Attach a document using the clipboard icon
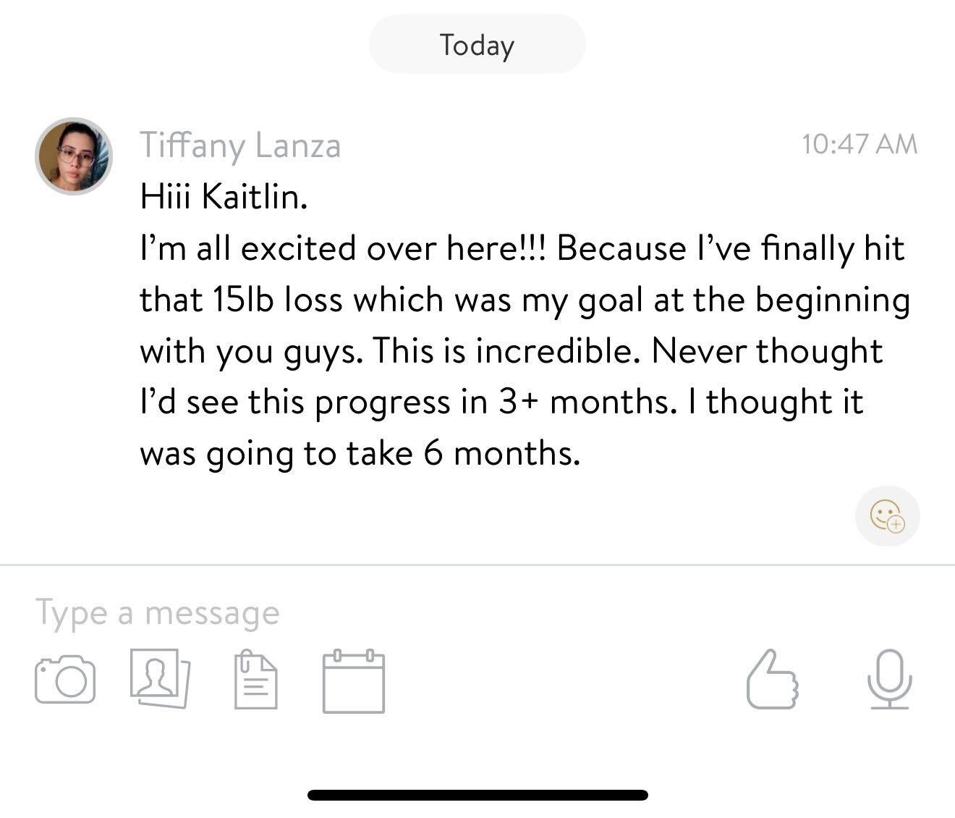Image resolution: width=955 pixels, height=818 pixels. [x=256, y=679]
